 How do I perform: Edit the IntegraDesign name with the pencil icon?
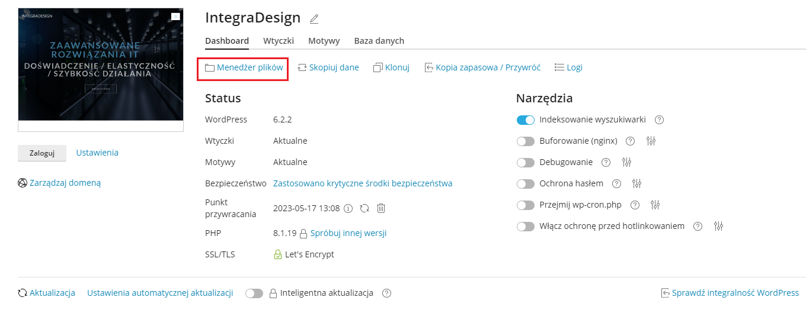coord(314,19)
